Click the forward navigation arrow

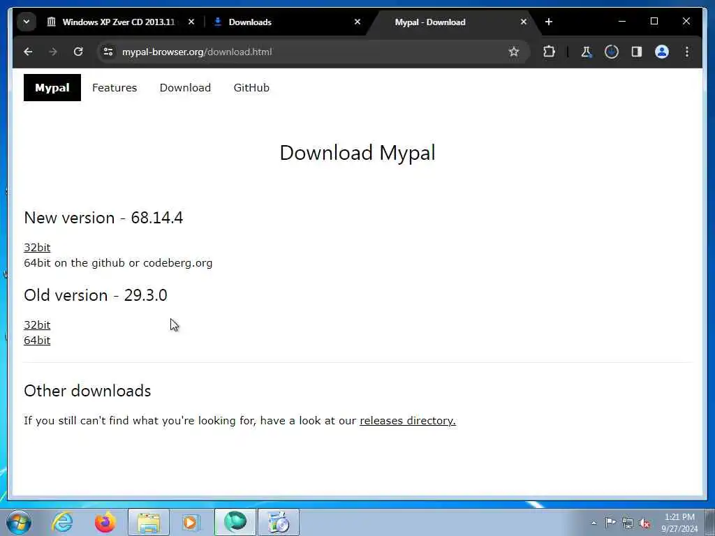53,52
